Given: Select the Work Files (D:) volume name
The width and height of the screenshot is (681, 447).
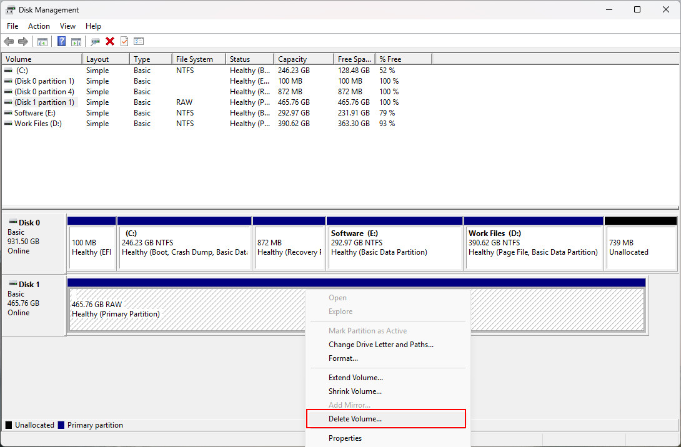Looking at the screenshot, I should click(x=37, y=124).
